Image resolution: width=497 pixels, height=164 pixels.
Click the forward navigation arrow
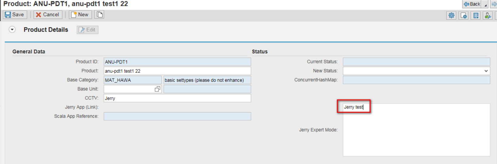[x=494, y=4]
